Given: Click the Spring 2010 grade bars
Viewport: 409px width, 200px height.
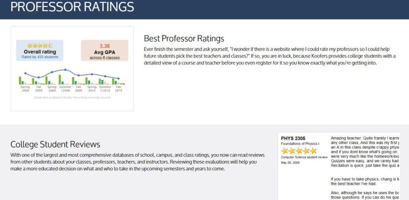Looking at the screenshot, I should 91,81.
